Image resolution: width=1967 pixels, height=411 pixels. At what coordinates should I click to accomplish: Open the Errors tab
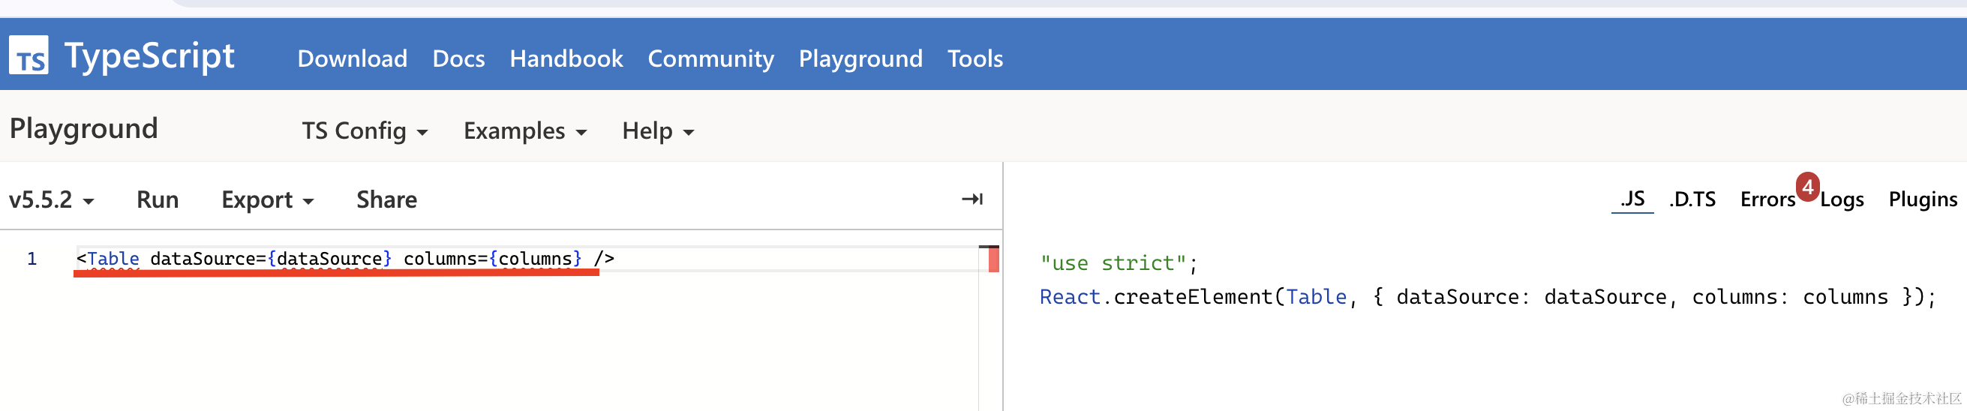1767,199
